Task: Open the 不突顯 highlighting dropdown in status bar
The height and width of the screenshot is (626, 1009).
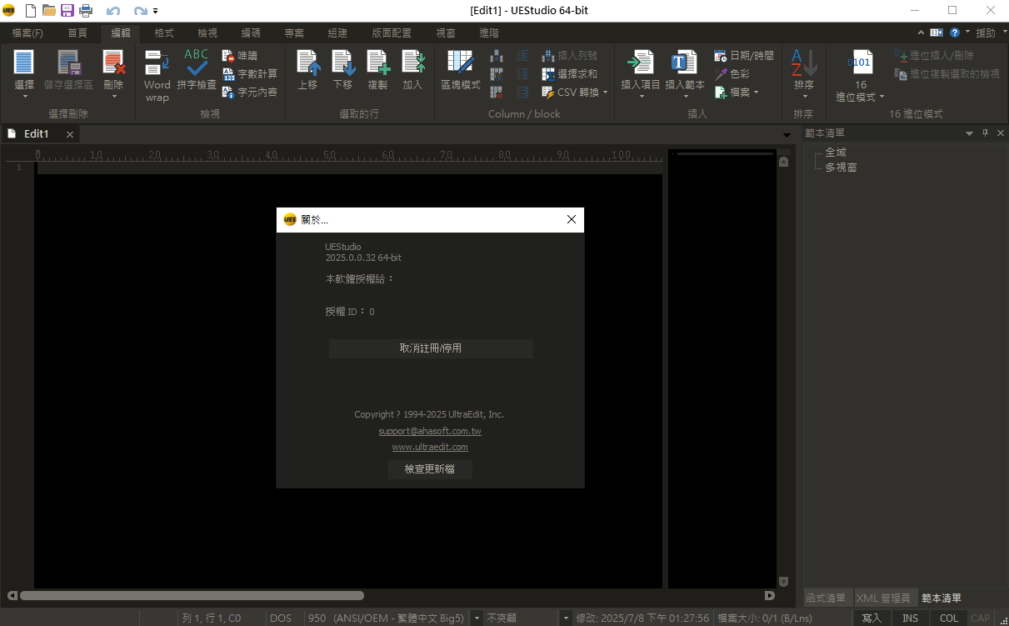Action: [565, 618]
